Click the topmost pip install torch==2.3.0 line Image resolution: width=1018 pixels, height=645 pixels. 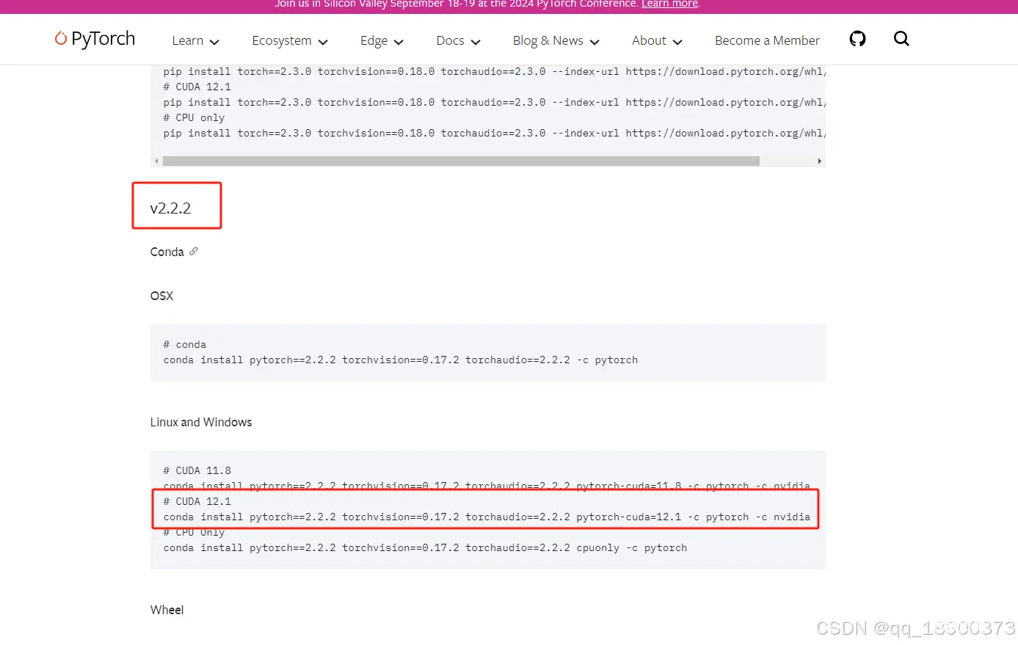(494, 72)
